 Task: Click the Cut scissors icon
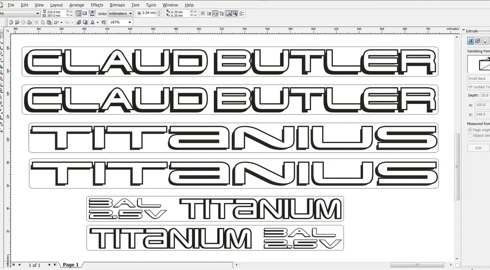pyautogui.click(x=36, y=22)
